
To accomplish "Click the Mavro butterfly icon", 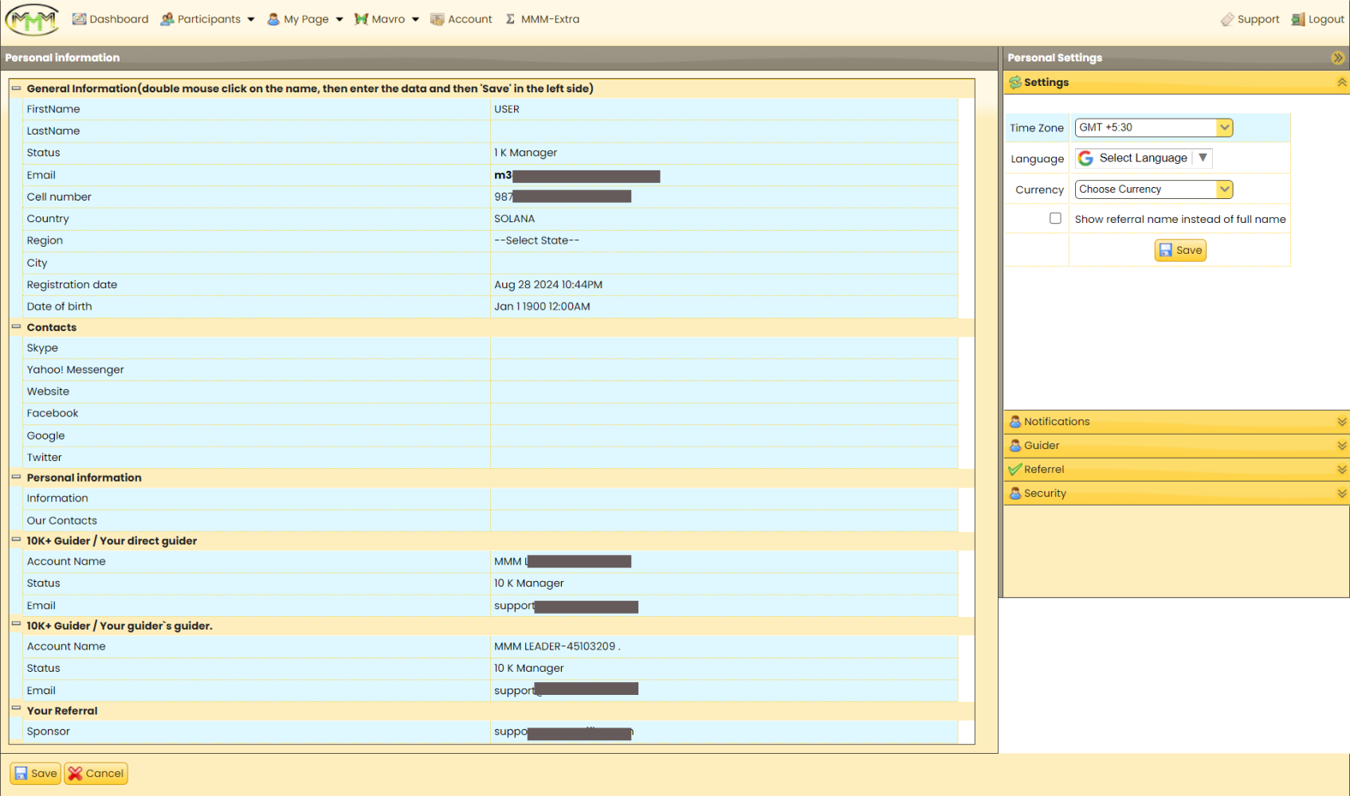I will coord(361,19).
